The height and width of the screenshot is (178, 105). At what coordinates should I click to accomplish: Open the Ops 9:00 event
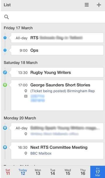(x=57, y=50)
